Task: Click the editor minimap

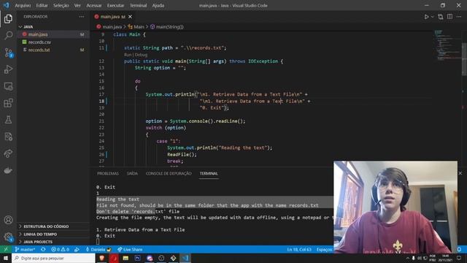Action: [x=447, y=45]
